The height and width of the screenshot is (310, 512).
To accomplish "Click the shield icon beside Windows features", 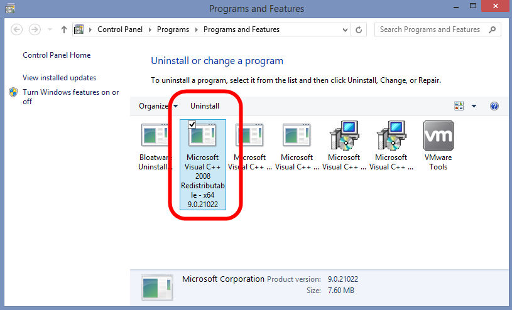I will [13, 92].
